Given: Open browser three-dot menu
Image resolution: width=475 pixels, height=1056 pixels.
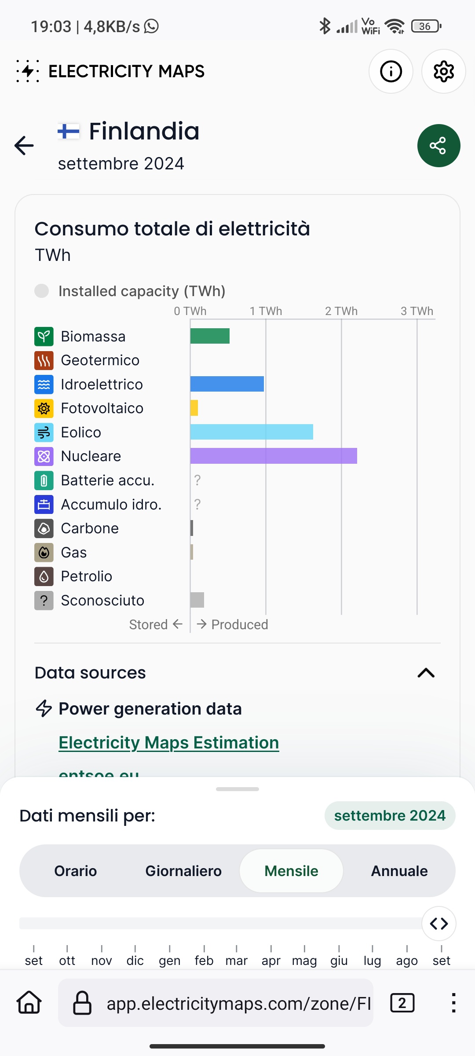Looking at the screenshot, I should [x=453, y=1003].
